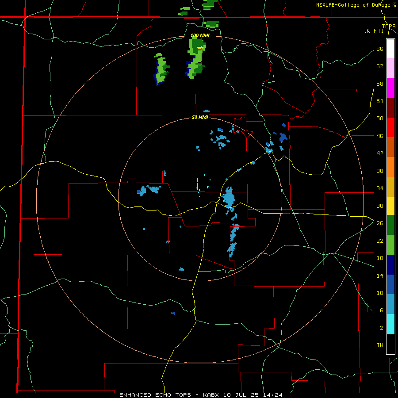
Task: Click the black TH legend band
Action: point(390,344)
